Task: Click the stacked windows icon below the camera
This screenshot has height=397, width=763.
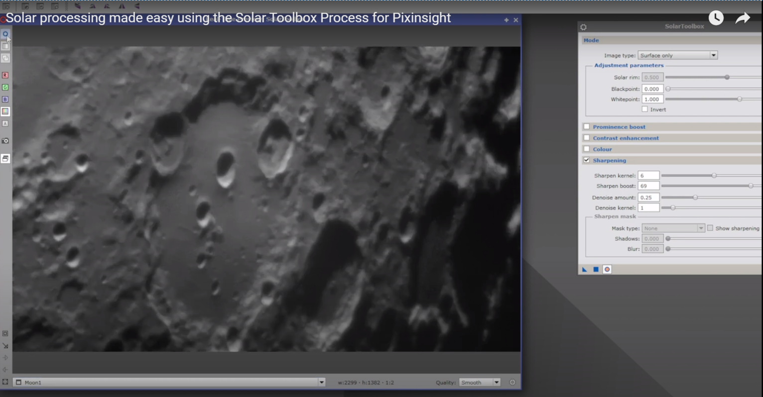Action: [x=5, y=158]
